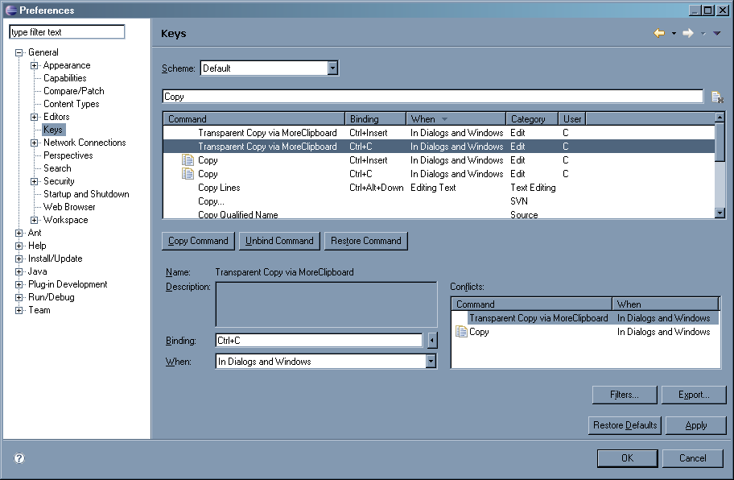Viewport: 734px width, 480px height.
Task: Sort the table by the Binding column header
Action: coord(374,118)
